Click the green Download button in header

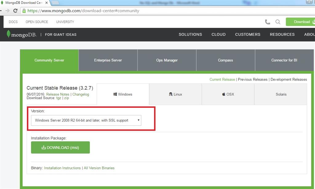pyautogui.click(x=301, y=22)
